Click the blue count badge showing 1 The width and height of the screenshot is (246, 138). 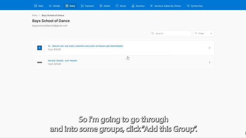tap(40, 48)
